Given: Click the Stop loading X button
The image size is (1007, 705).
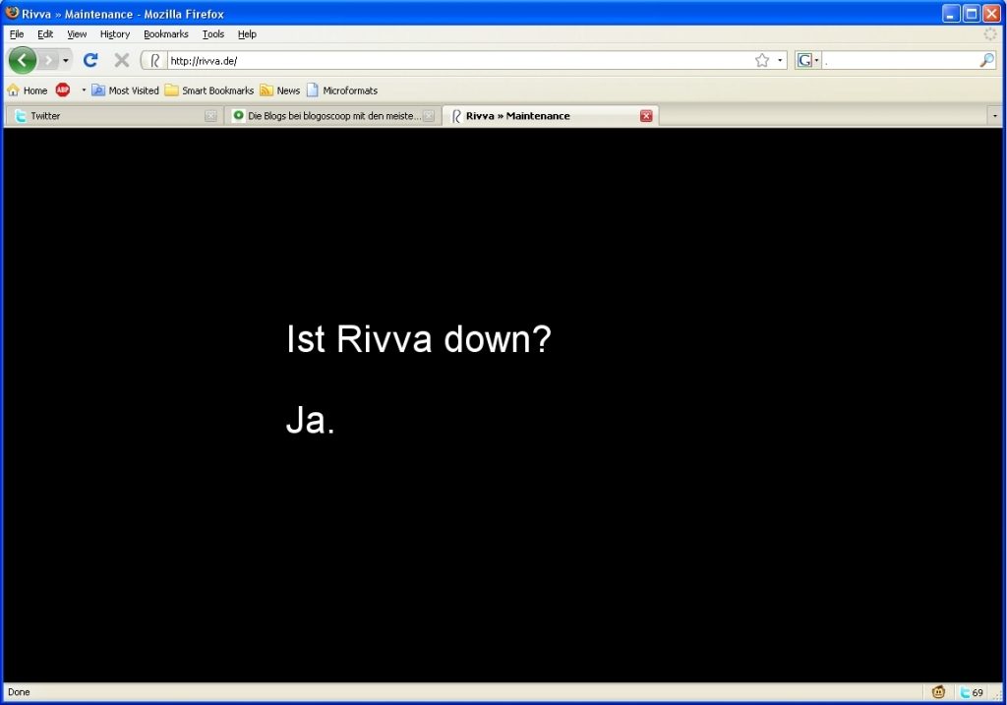Looking at the screenshot, I should pos(121,60).
